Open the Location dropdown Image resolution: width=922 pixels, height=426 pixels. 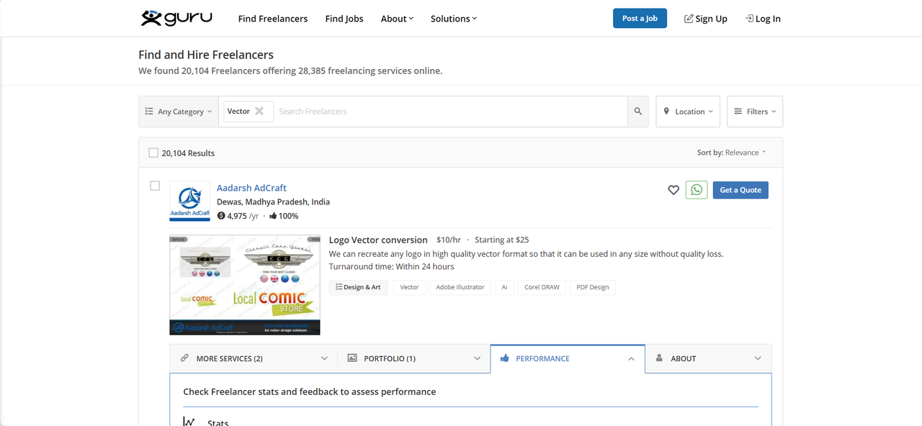688,112
